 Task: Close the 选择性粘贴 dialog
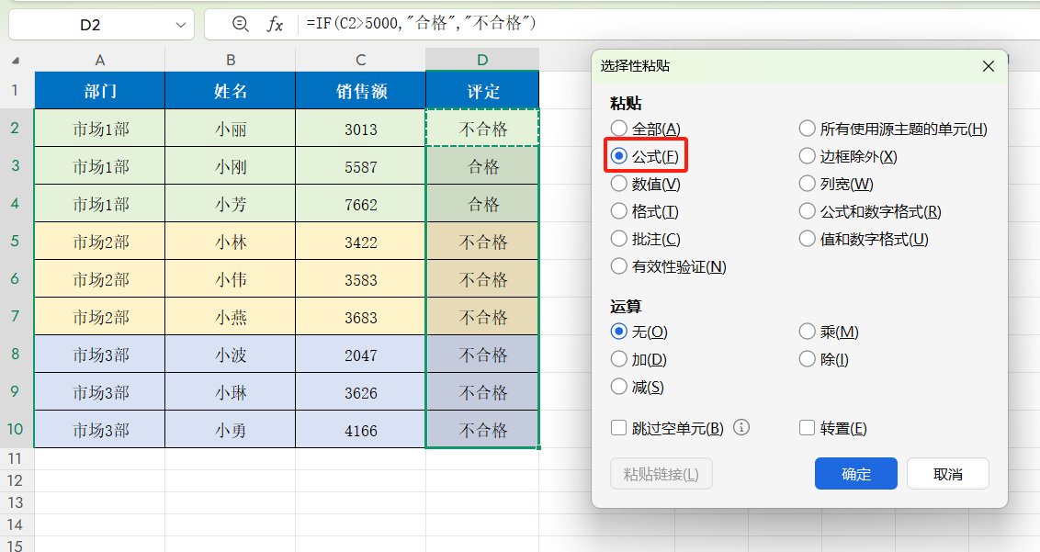[988, 66]
